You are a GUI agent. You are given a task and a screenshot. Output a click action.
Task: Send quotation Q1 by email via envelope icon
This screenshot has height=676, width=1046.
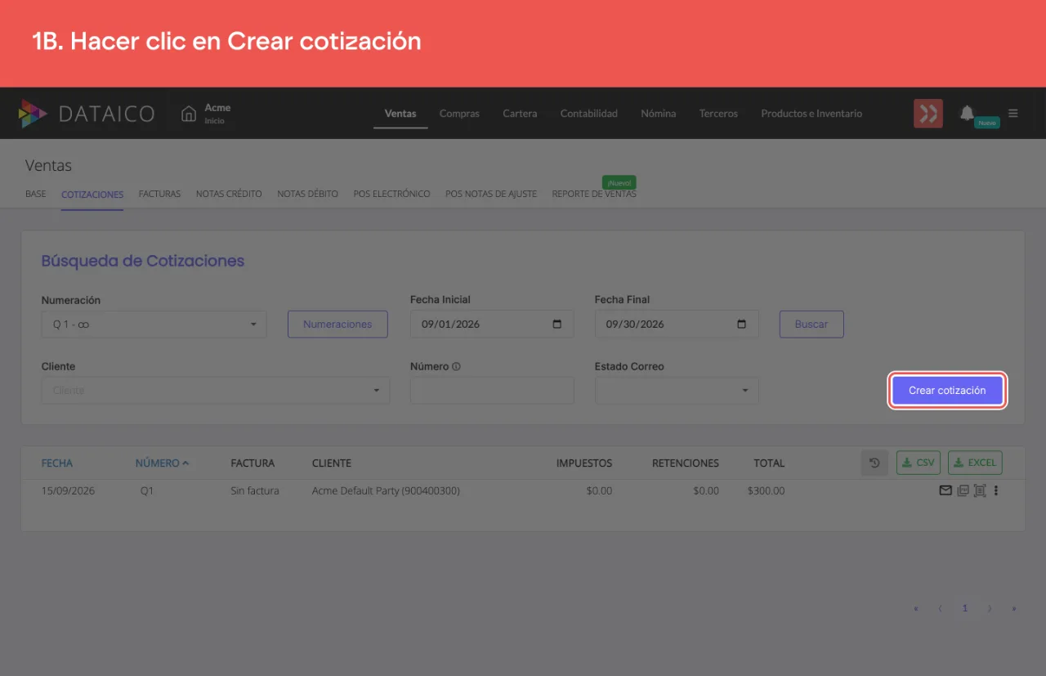945,490
